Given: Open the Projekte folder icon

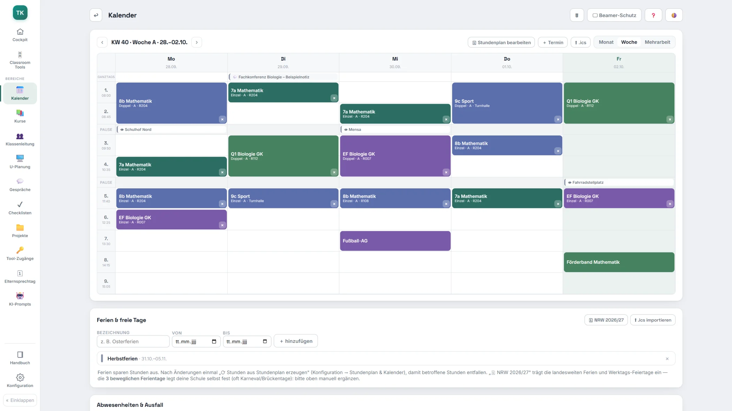Looking at the screenshot, I should pyautogui.click(x=20, y=228).
